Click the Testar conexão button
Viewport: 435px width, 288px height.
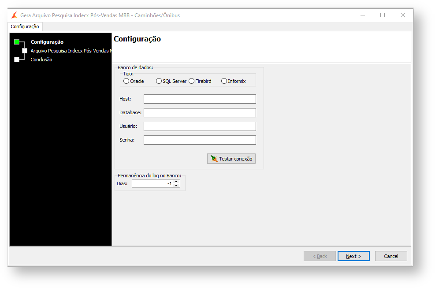231,159
